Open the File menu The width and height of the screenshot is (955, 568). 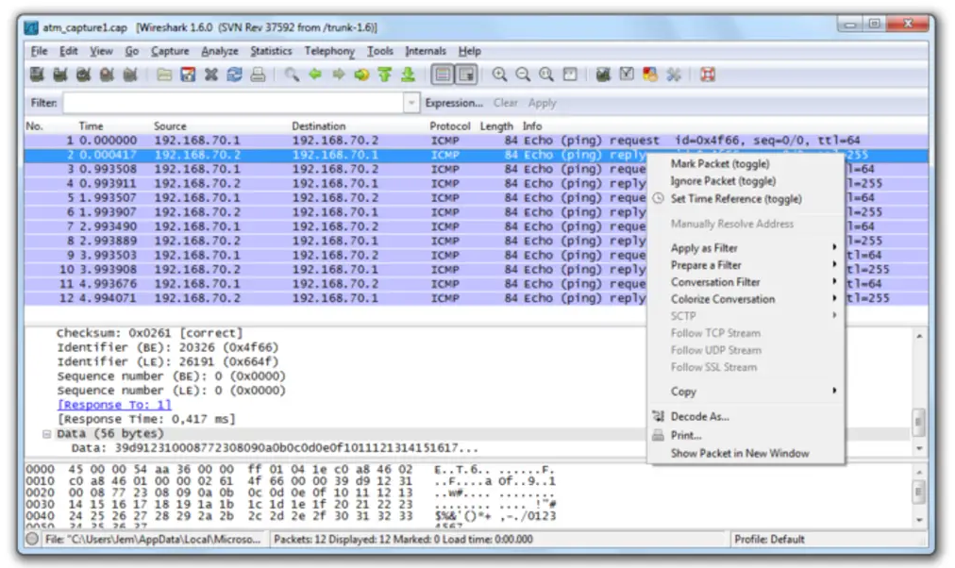(x=39, y=51)
